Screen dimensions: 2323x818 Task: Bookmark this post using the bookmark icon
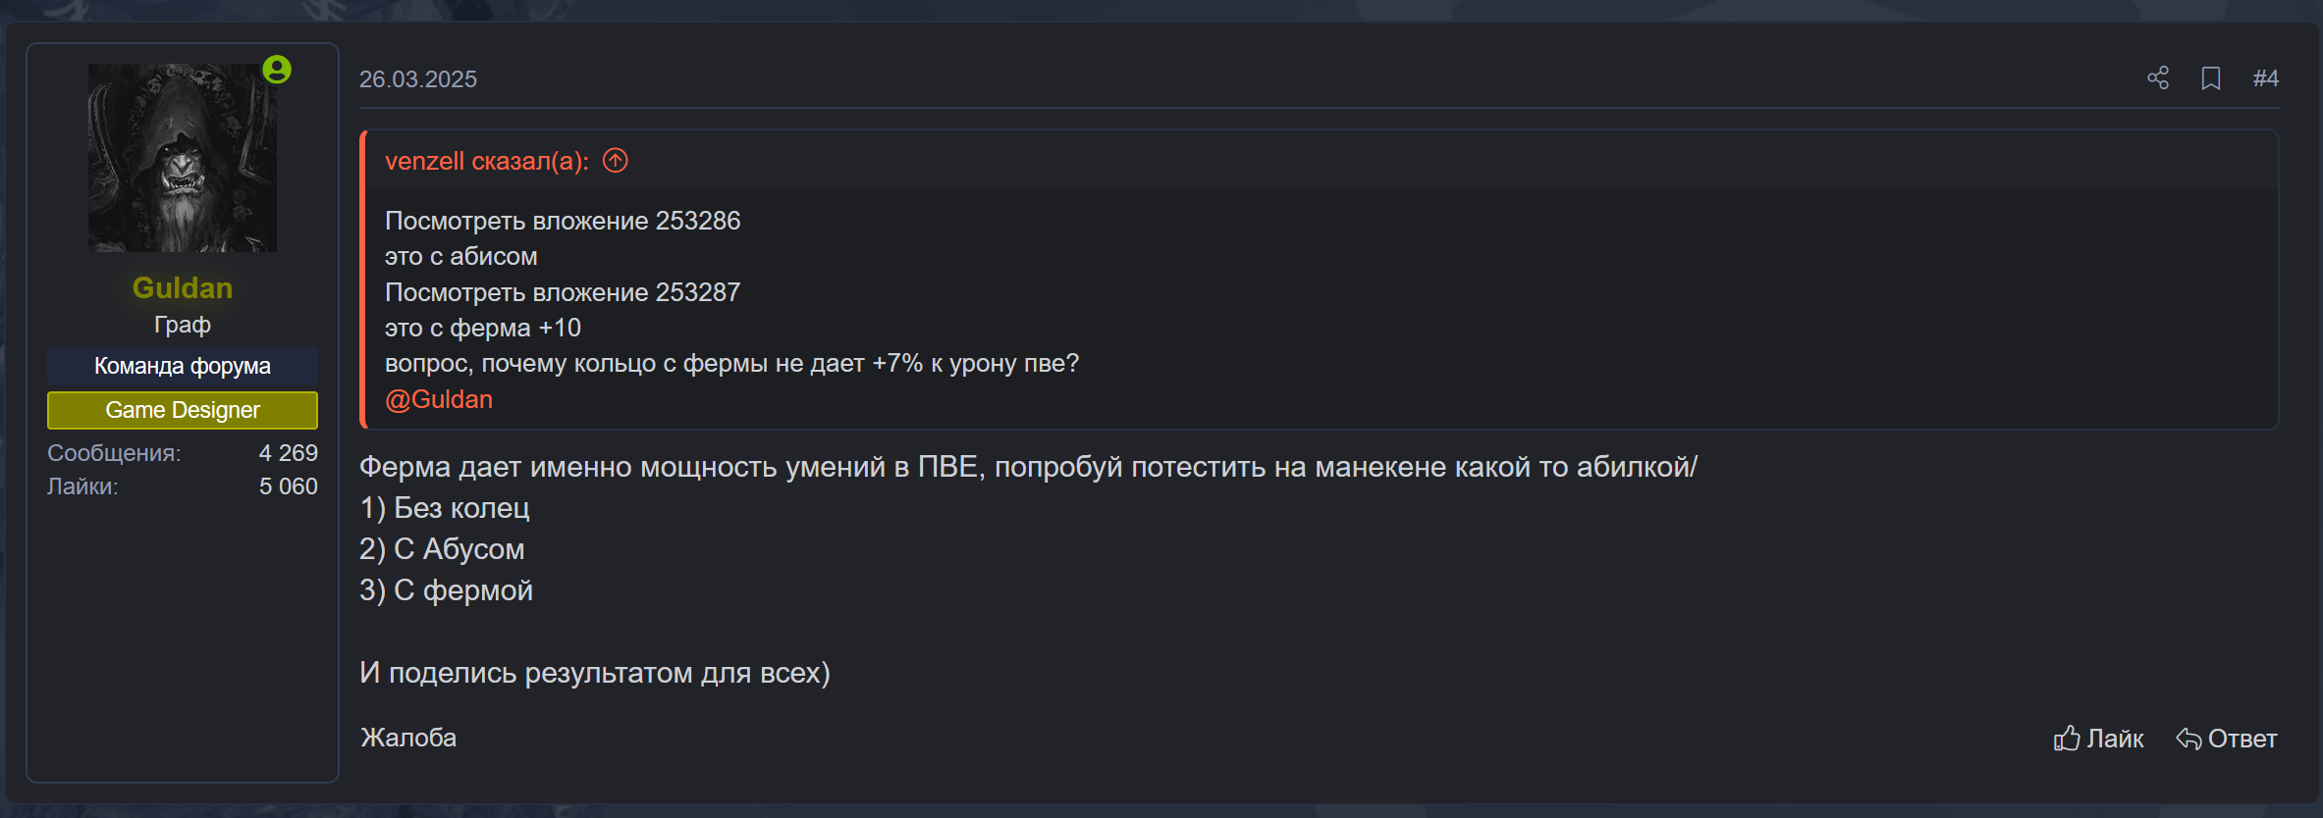click(x=2210, y=78)
